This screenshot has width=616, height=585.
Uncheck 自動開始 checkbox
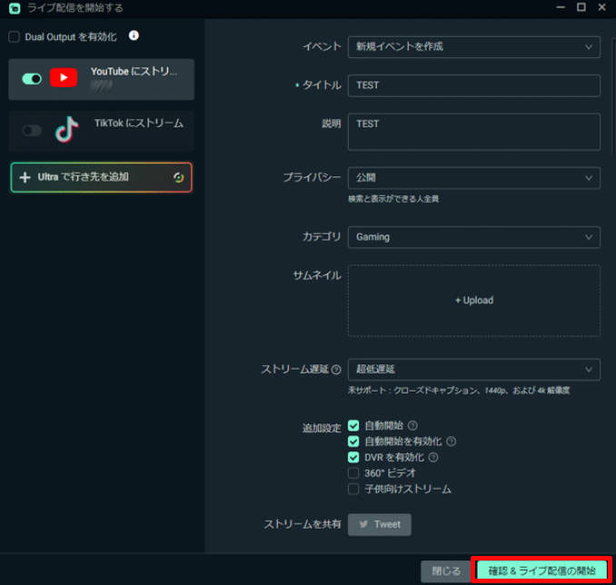[353, 426]
